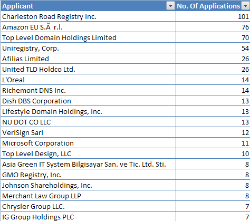Image resolution: width=250 pixels, height=221 pixels.
Task: Select the Dish DBS Corporation cell
Action: pyautogui.click(x=88, y=101)
